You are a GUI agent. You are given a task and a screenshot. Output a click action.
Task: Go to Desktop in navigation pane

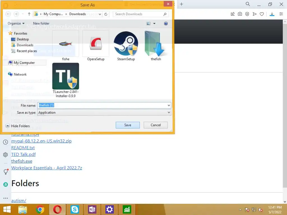pos(20,39)
